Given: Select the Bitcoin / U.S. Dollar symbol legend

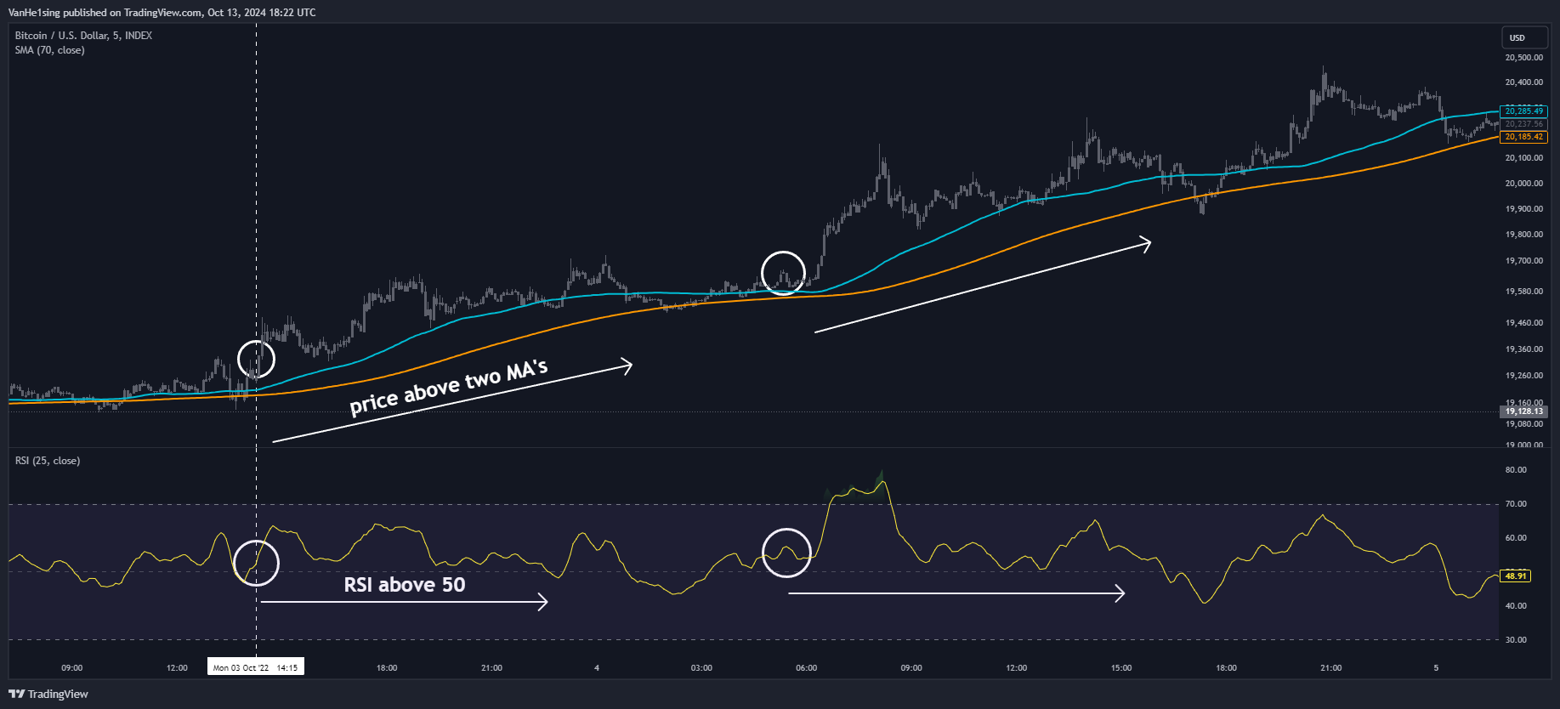Looking at the screenshot, I should (x=83, y=36).
